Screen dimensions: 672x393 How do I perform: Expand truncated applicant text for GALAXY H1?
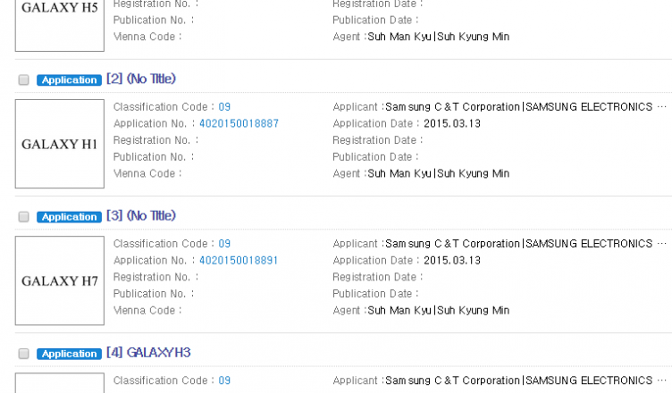click(x=661, y=107)
